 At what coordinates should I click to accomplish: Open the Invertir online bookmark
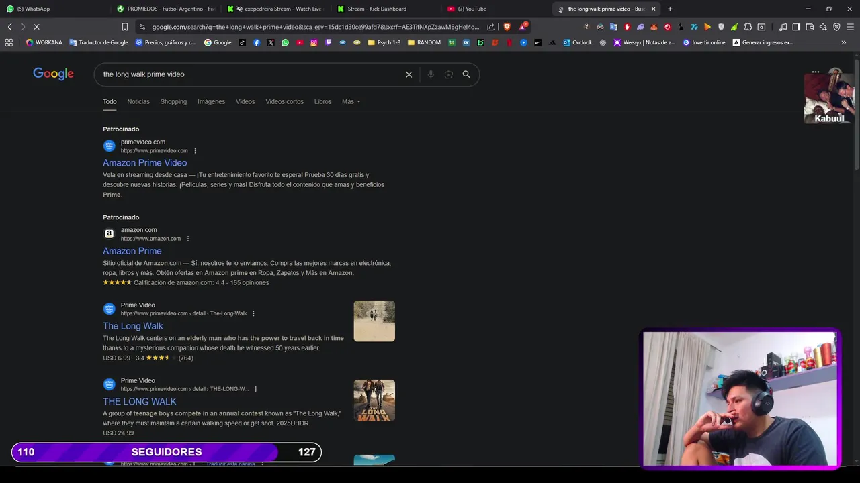tap(704, 42)
